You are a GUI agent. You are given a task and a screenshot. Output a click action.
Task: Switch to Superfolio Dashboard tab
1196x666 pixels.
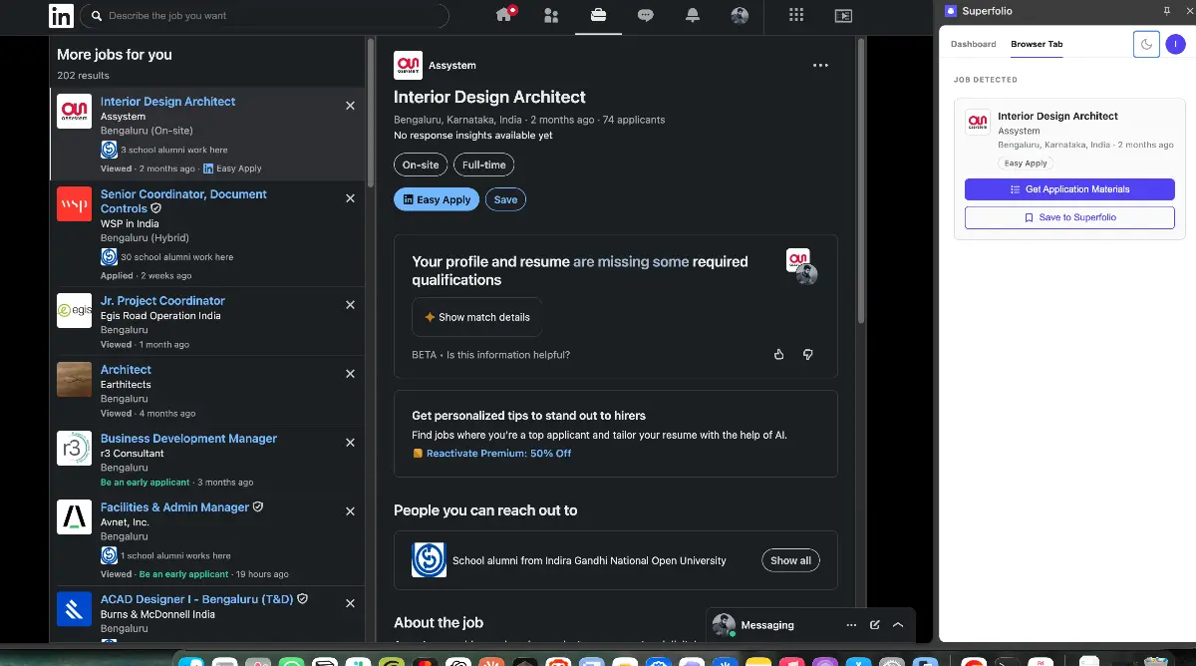(973, 44)
